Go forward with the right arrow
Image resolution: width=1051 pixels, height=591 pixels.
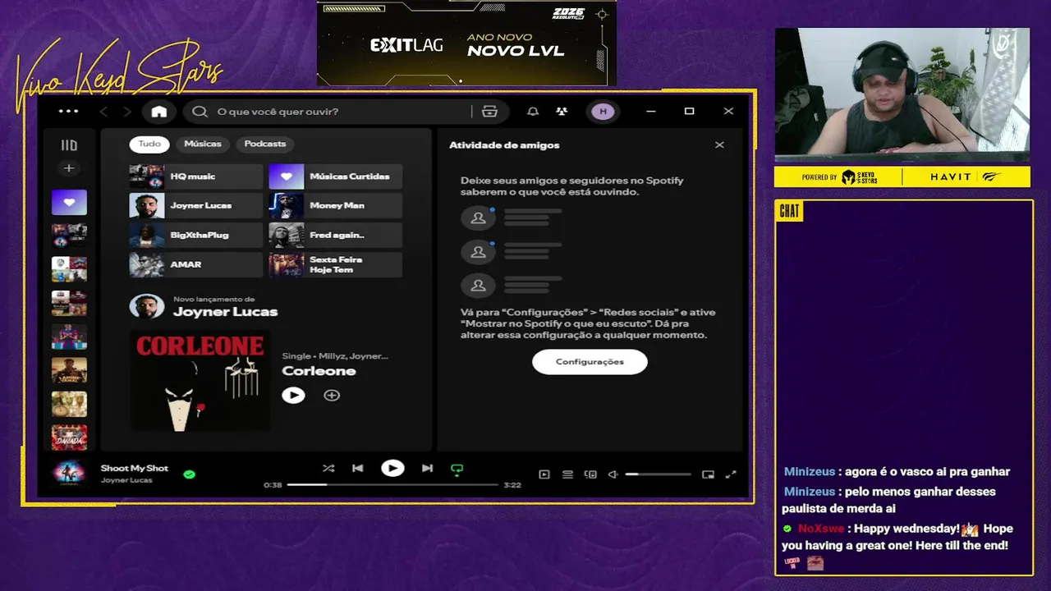tap(126, 112)
